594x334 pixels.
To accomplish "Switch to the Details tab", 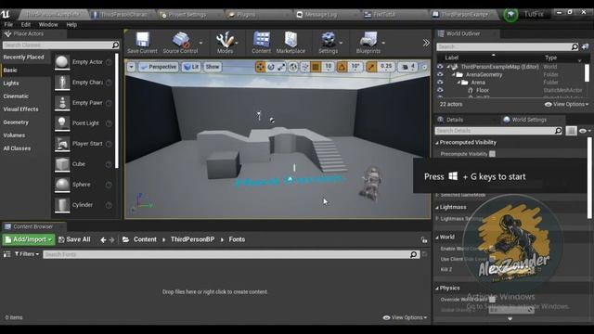I will (455, 120).
